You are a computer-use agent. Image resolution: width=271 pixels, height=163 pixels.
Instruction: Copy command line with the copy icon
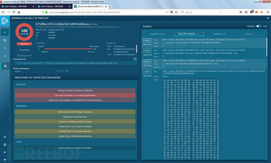(x=135, y=59)
